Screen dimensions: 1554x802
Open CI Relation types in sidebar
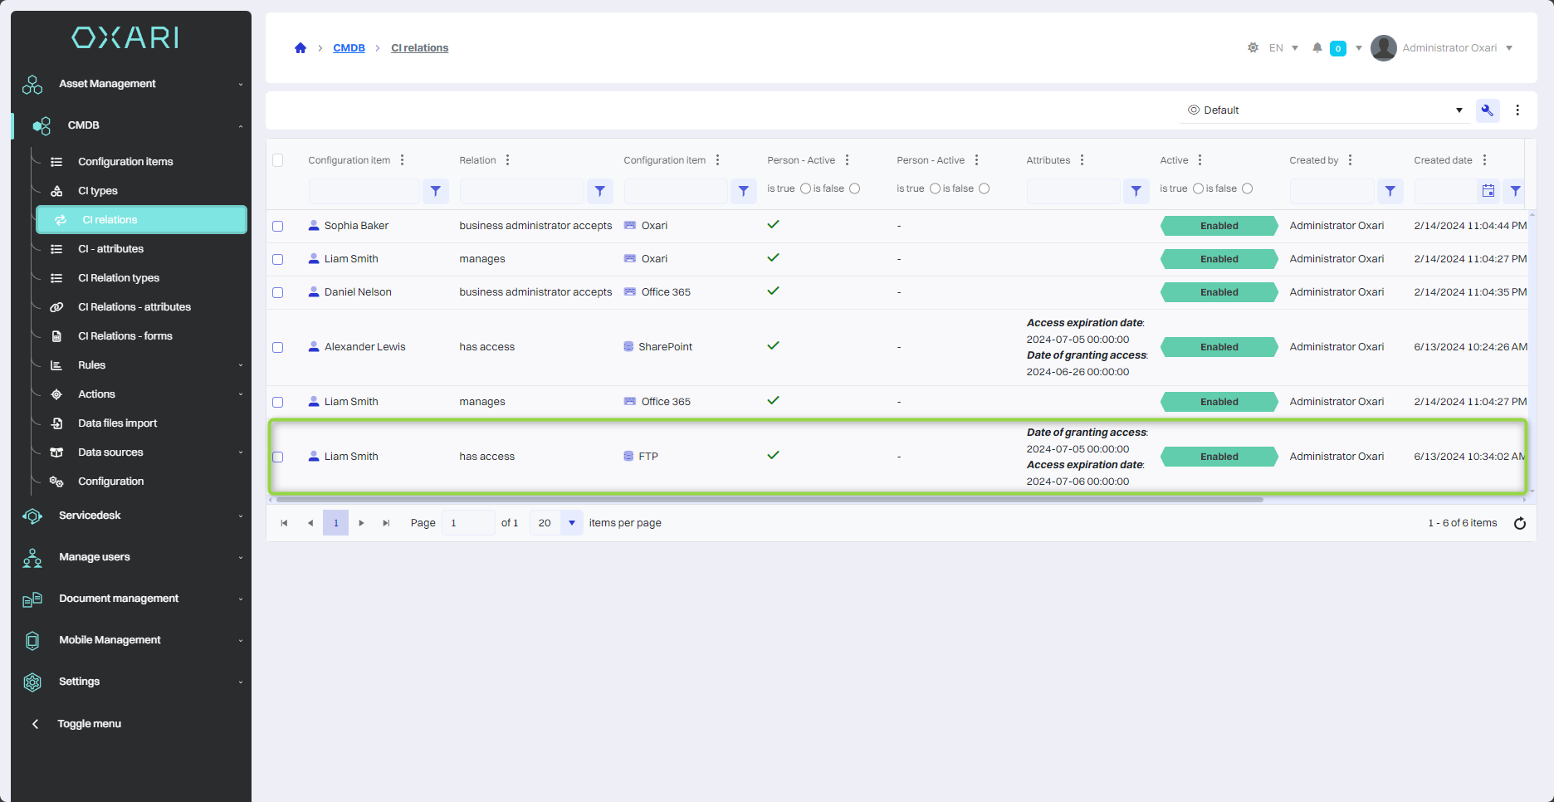click(x=119, y=278)
